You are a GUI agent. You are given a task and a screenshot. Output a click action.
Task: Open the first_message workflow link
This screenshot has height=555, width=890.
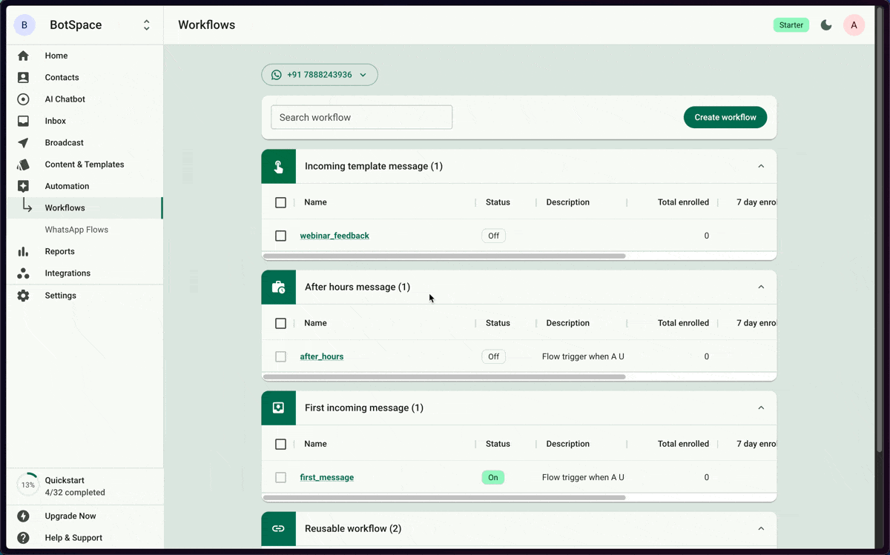pos(327,477)
